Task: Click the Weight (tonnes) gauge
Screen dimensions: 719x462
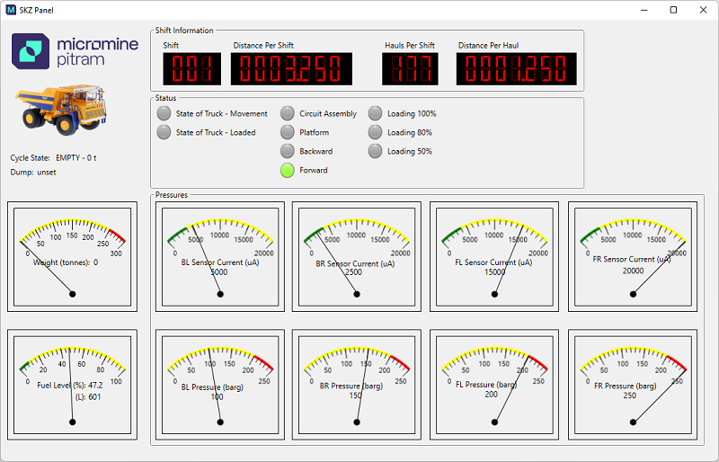Action: (73, 257)
